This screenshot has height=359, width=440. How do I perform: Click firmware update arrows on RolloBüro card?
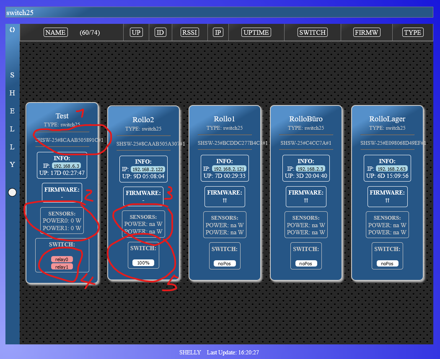[306, 200]
